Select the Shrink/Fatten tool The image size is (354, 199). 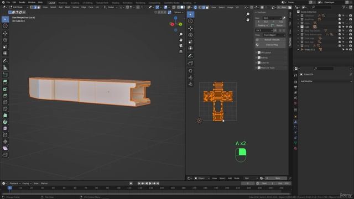[5, 142]
